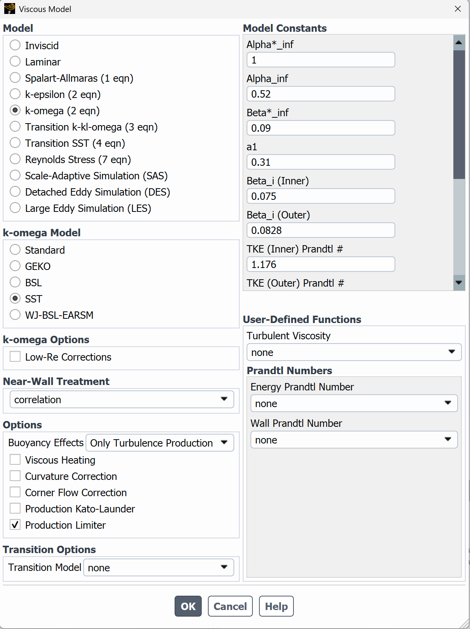Click the Alpha*_inf value field

pyautogui.click(x=321, y=60)
